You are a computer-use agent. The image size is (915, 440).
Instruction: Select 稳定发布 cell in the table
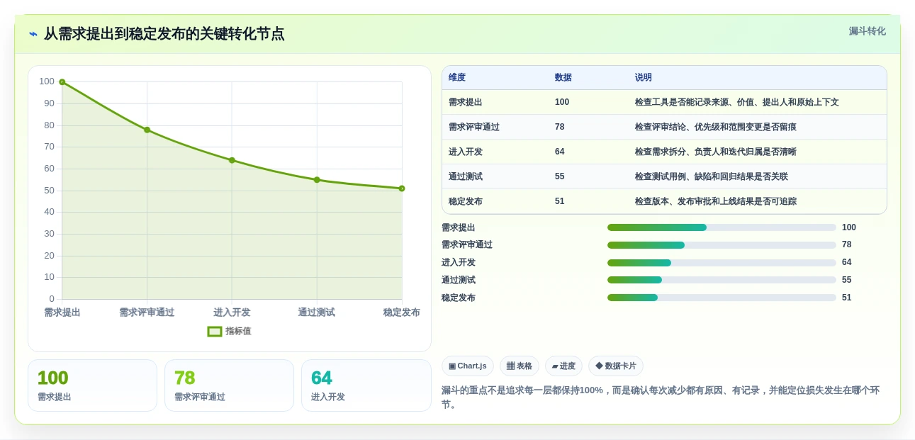pyautogui.click(x=466, y=201)
